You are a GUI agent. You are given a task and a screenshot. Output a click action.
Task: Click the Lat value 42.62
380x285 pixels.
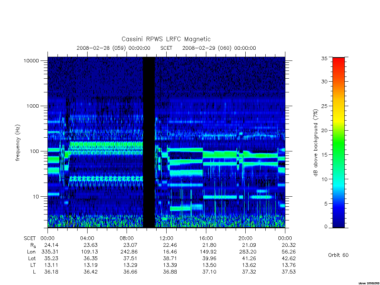289,258
